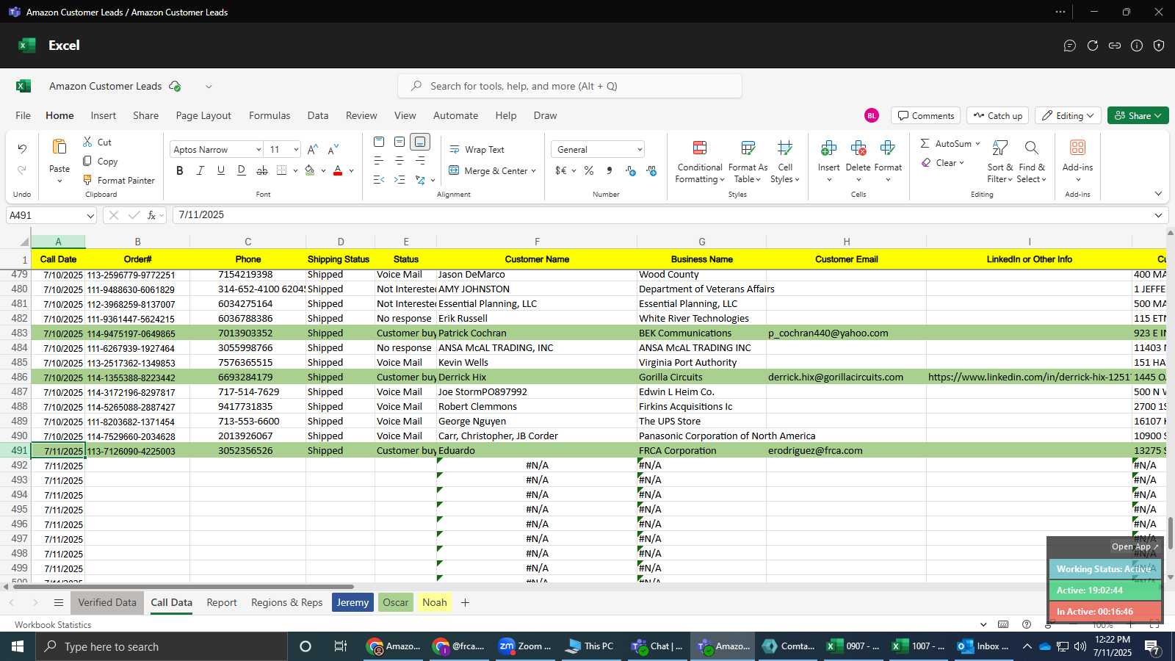
Task: Open the Formulas ribbon tab
Action: click(x=270, y=115)
